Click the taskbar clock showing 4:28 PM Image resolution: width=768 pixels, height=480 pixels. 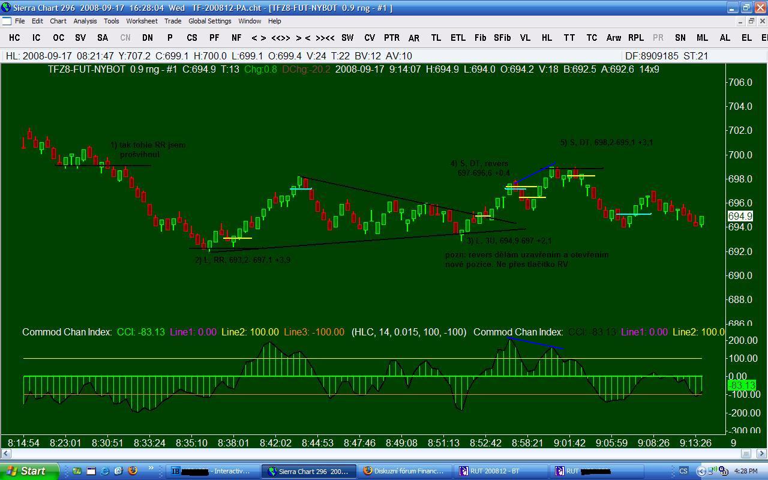[x=745, y=471]
